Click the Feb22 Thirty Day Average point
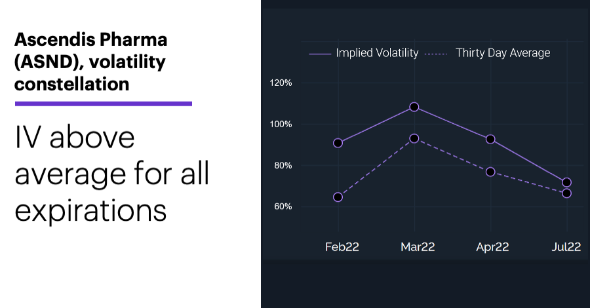This screenshot has width=590, height=308. [x=338, y=197]
